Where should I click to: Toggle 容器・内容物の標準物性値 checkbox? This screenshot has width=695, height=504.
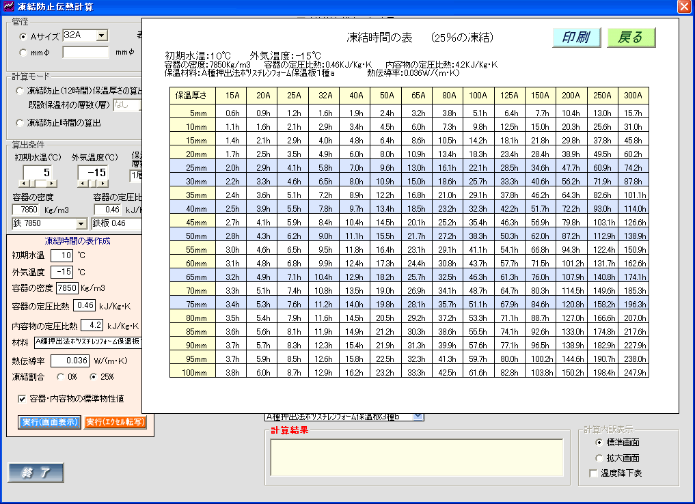pyautogui.click(x=21, y=399)
